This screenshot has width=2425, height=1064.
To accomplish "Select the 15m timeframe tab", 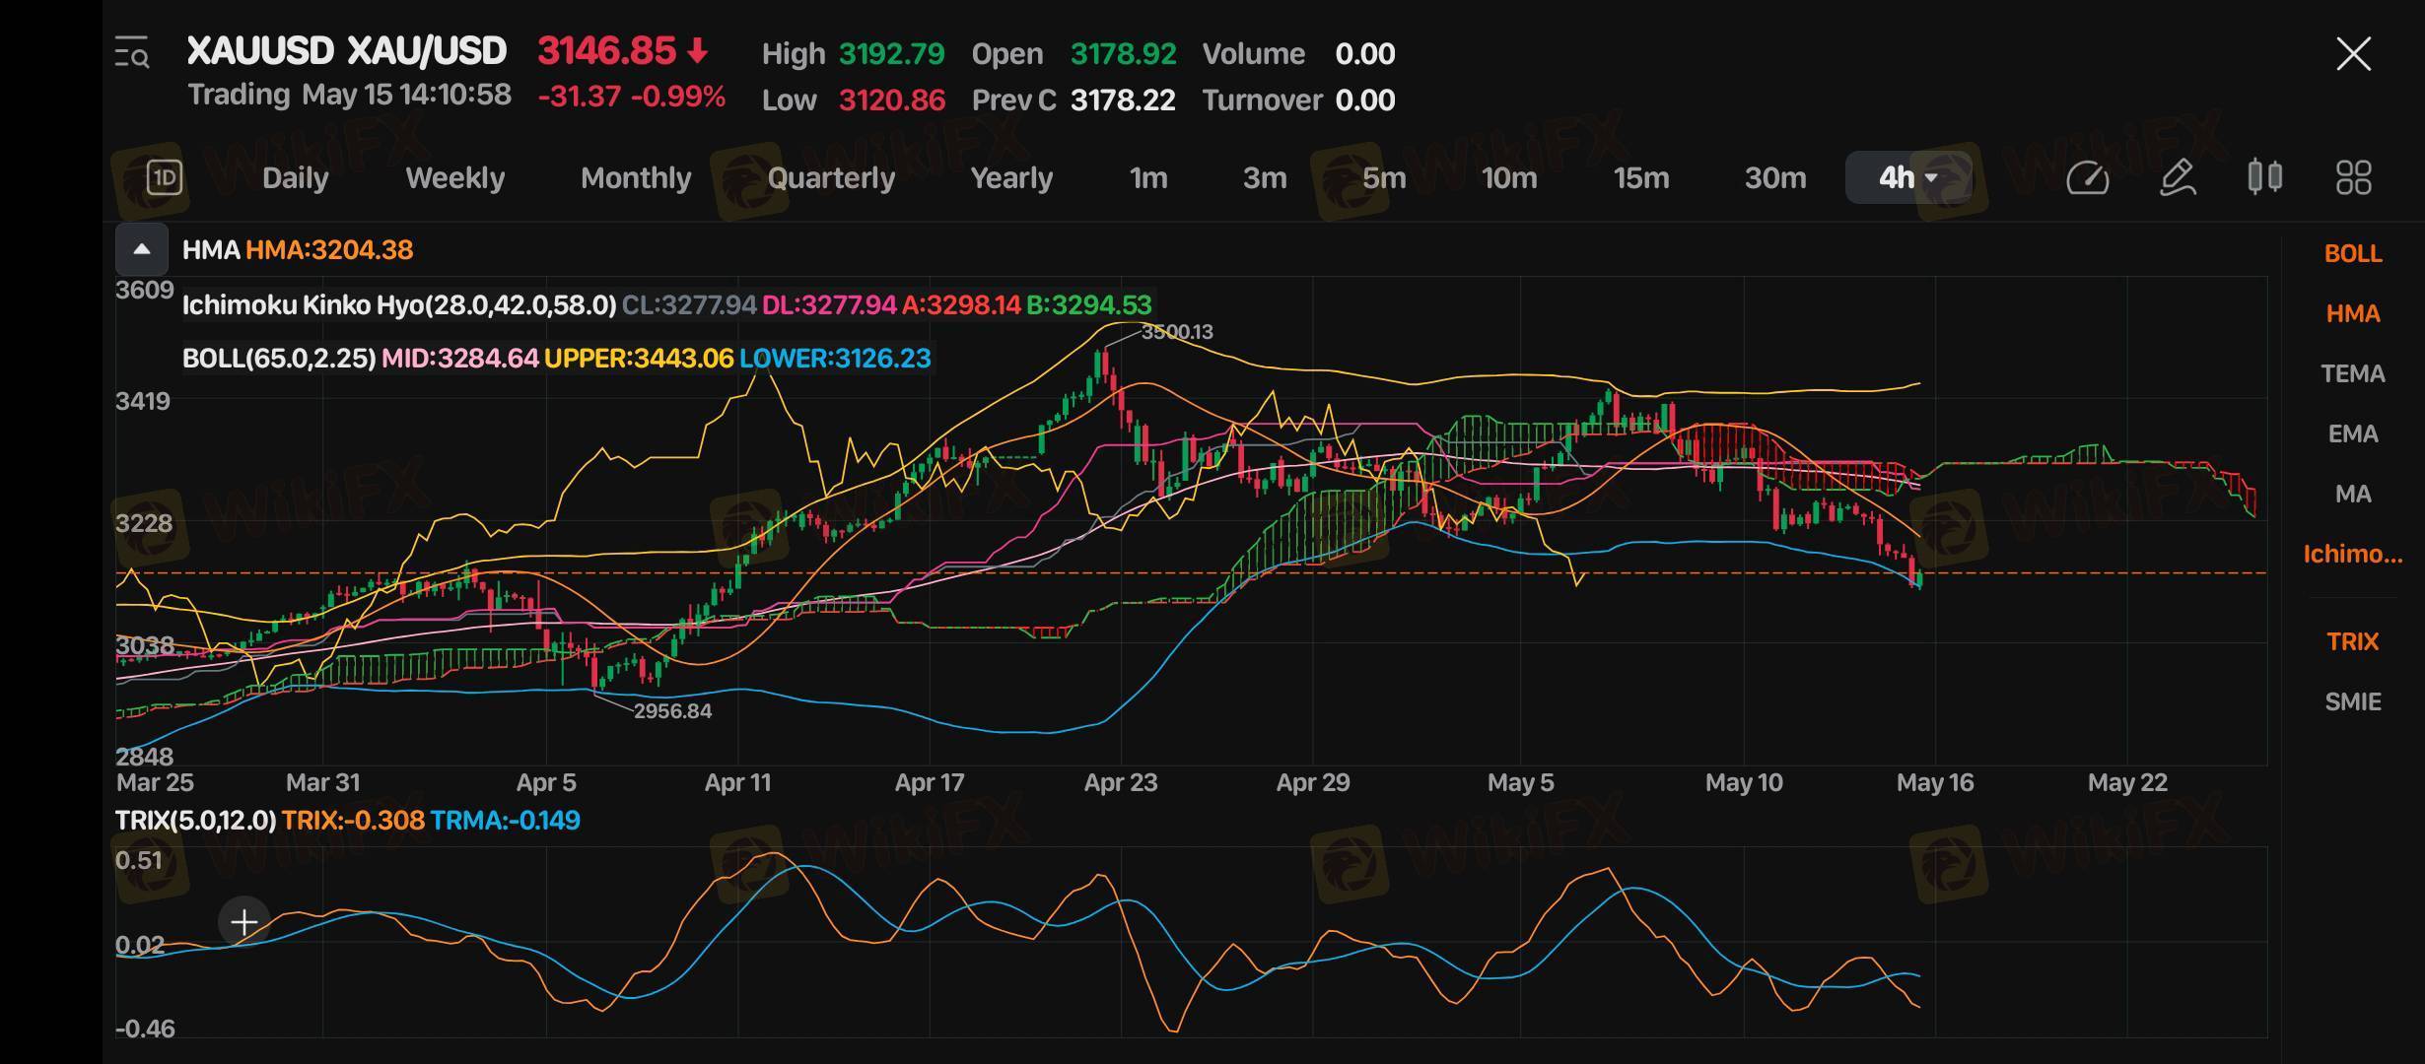I will [1640, 178].
